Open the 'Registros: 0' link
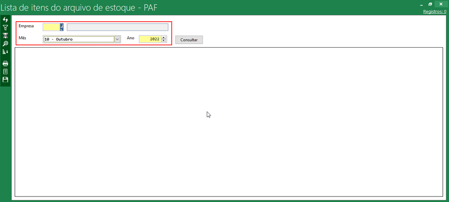 [x=435, y=12]
